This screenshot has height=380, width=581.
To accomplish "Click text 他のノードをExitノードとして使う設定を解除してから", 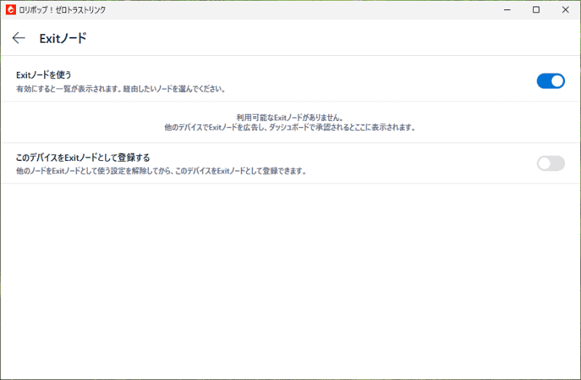I will (95, 171).
